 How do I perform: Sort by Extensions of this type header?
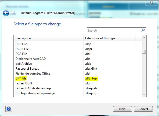click(109, 38)
